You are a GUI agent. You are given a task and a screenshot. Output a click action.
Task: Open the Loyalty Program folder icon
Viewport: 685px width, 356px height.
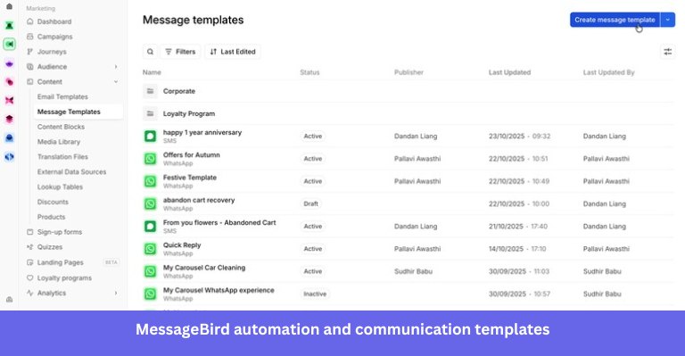pyautogui.click(x=150, y=113)
